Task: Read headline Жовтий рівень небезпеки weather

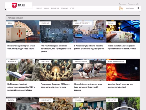Action: pos(88,87)
